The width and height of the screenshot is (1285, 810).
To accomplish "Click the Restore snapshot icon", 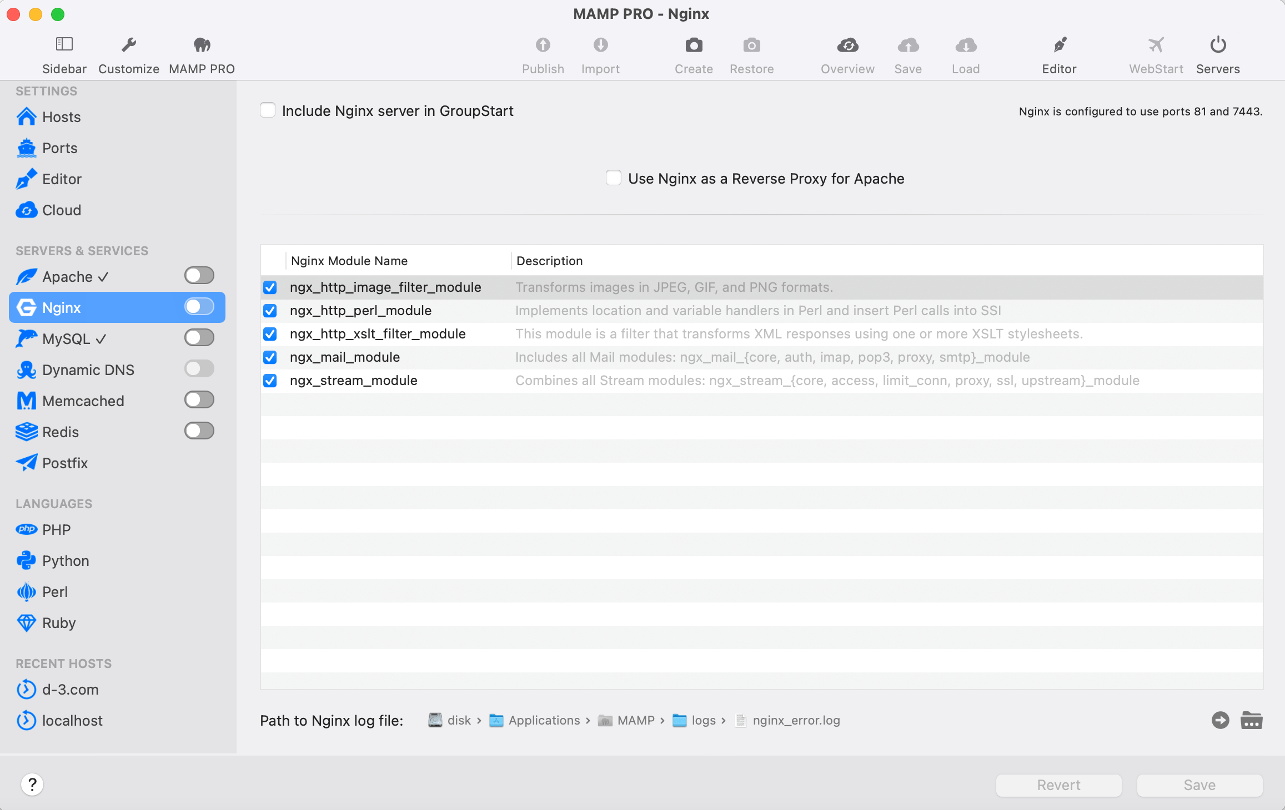I will coord(752,44).
